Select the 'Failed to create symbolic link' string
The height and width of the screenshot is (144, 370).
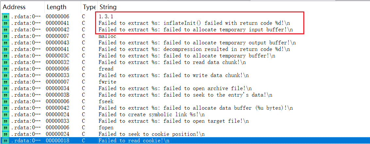click(x=151, y=114)
